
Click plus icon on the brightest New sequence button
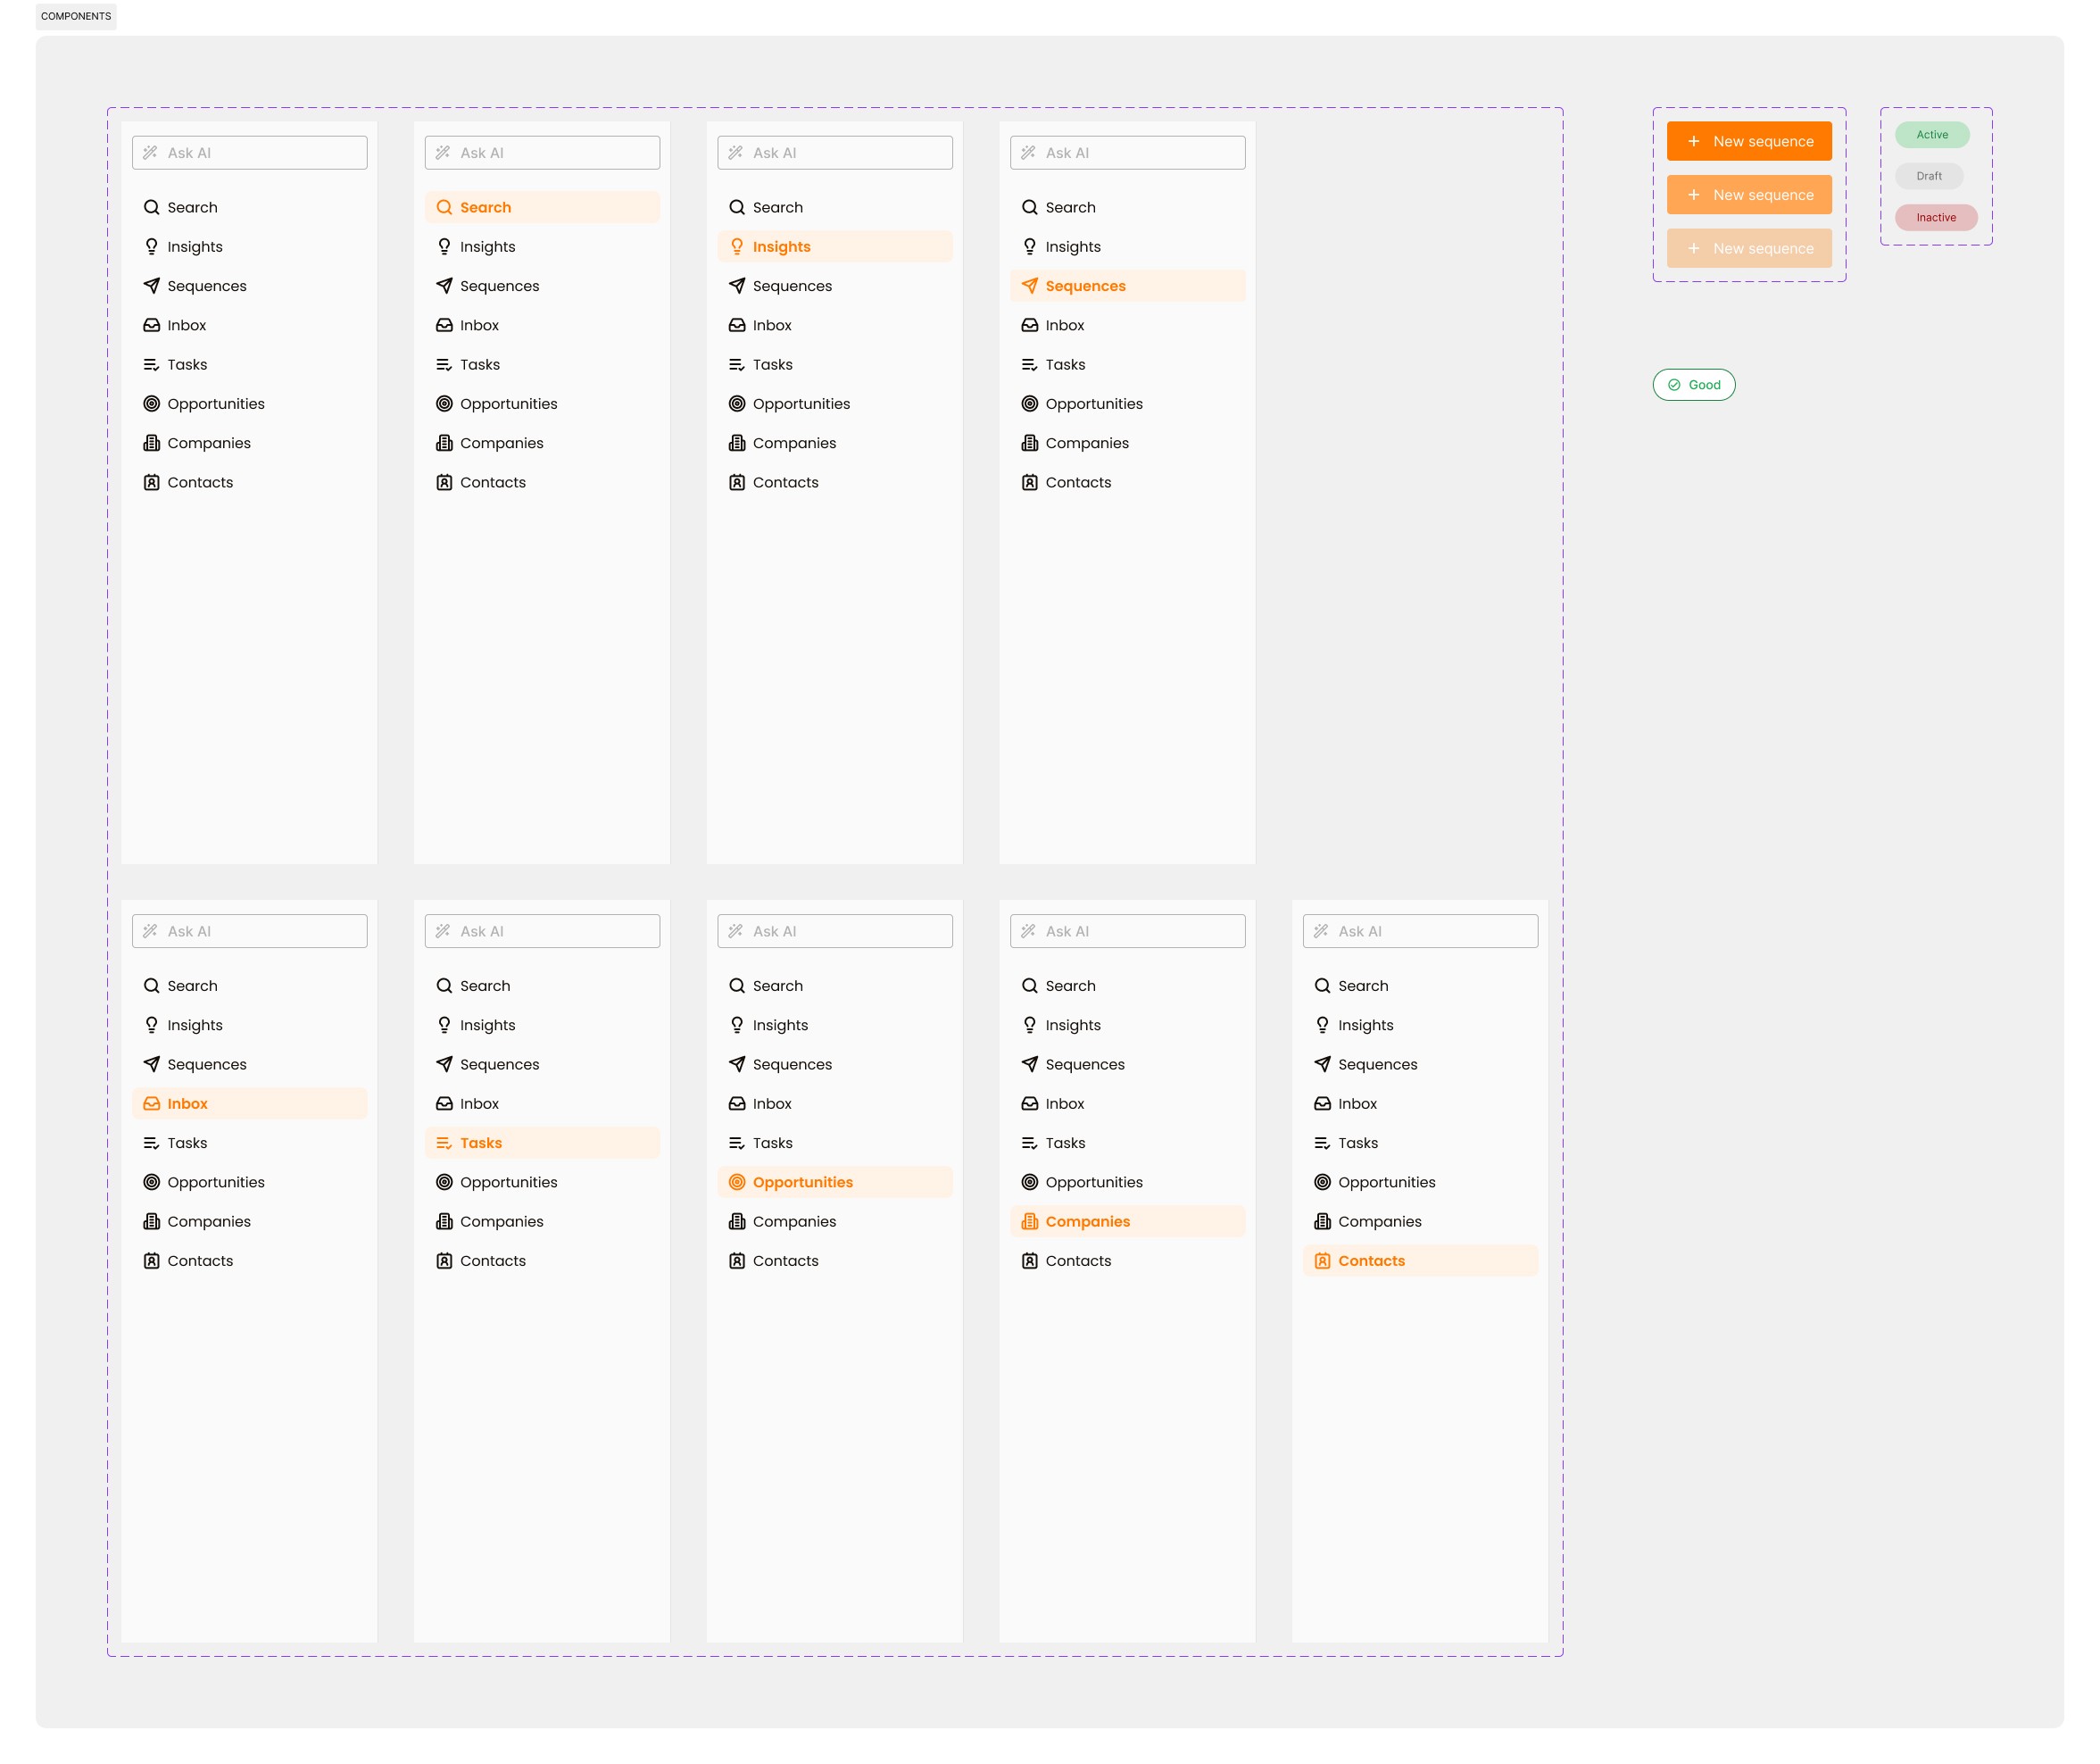pos(1693,141)
